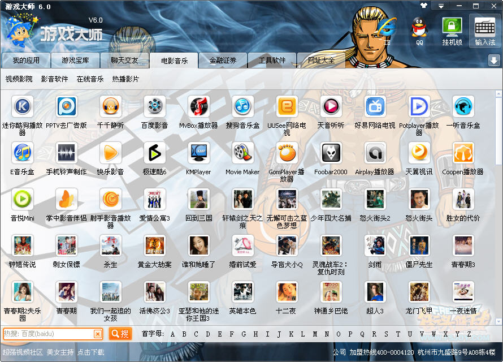Viewport: 503px width, 362px height.
Task: Expand the download arrow button beside tabs
Action: pos(494,61)
